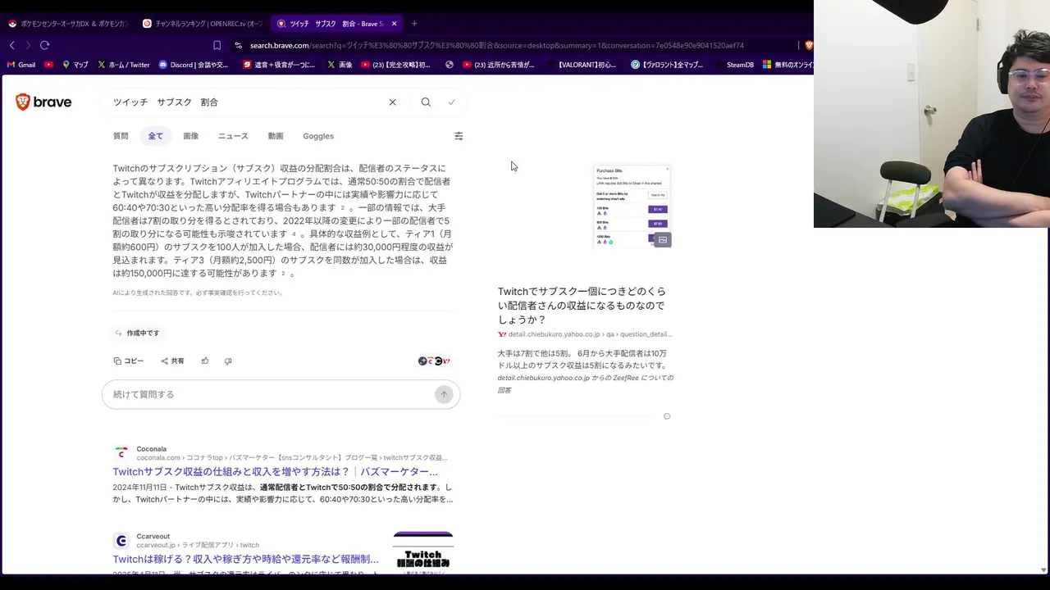1050x590 pixels.
Task: Give the AI answer a thumbs down
Action: coord(228,361)
